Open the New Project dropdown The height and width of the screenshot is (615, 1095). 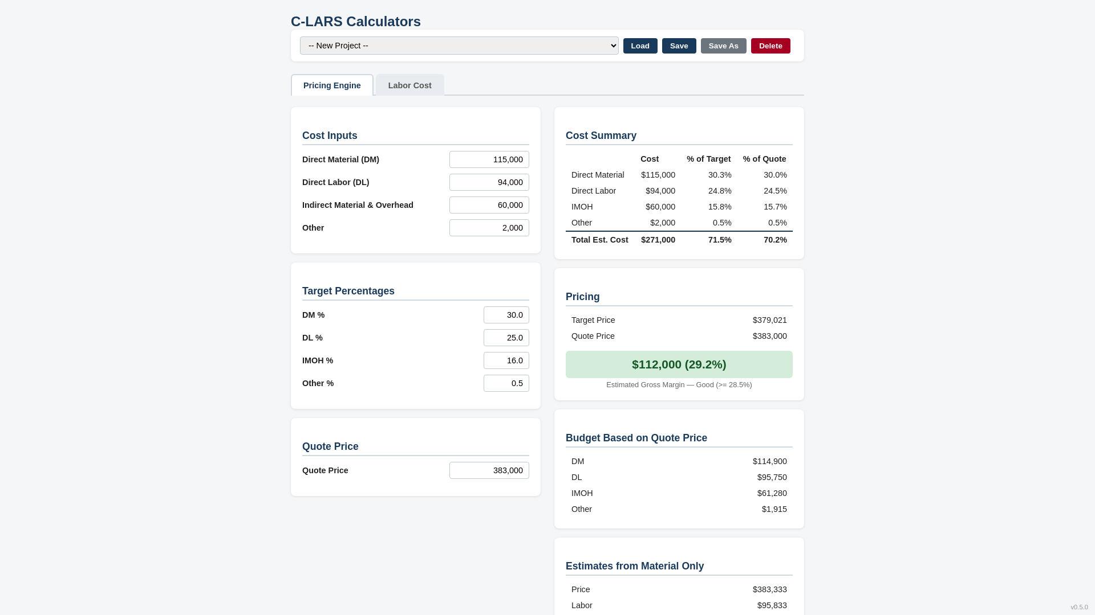459,46
